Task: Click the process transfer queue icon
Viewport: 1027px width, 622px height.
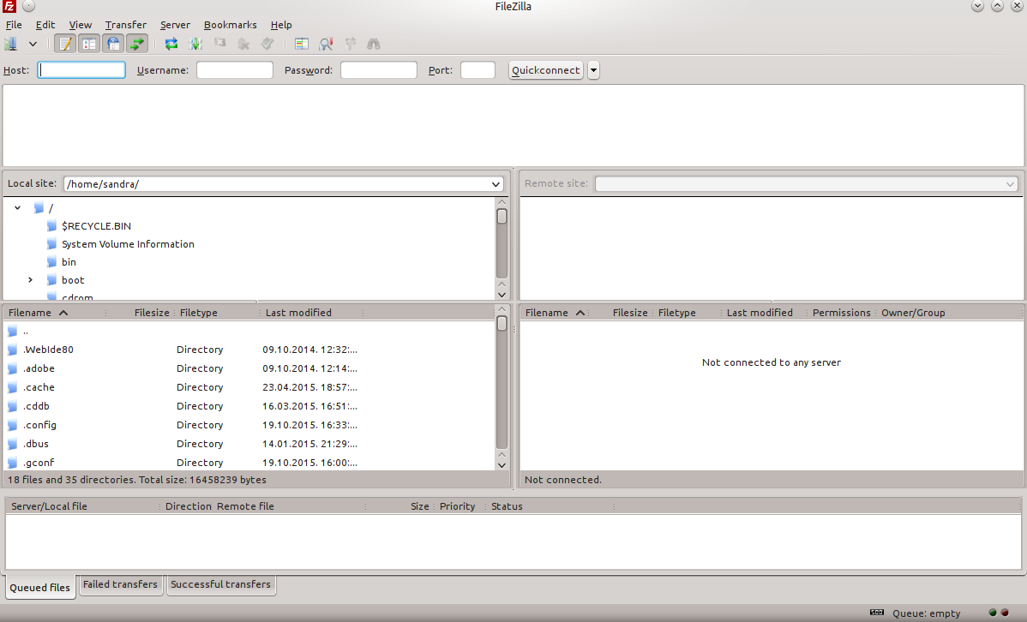Action: point(195,44)
